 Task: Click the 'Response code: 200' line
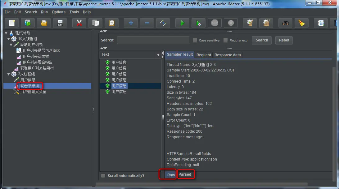tap(184, 131)
